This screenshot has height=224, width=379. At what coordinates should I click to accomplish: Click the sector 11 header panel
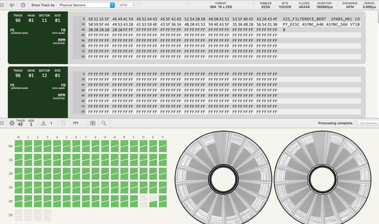click(x=38, y=38)
